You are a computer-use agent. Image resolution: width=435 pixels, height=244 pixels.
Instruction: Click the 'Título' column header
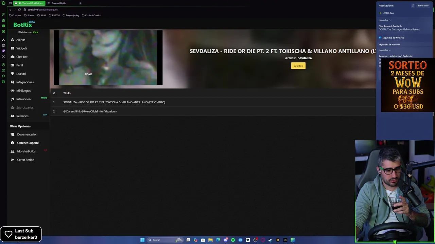tap(67, 93)
